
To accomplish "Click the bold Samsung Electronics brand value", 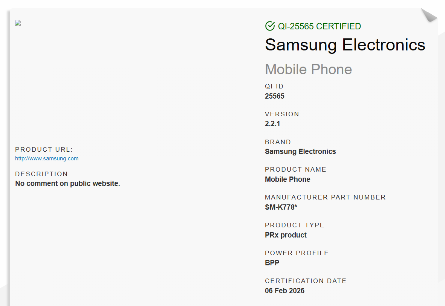I will [300, 151].
